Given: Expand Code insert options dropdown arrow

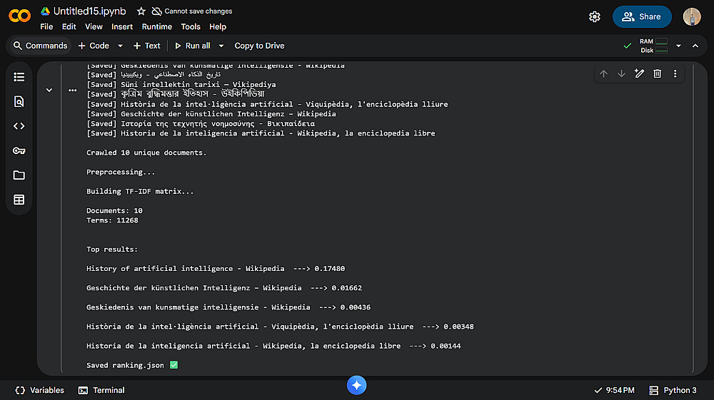Looking at the screenshot, I should tap(120, 46).
